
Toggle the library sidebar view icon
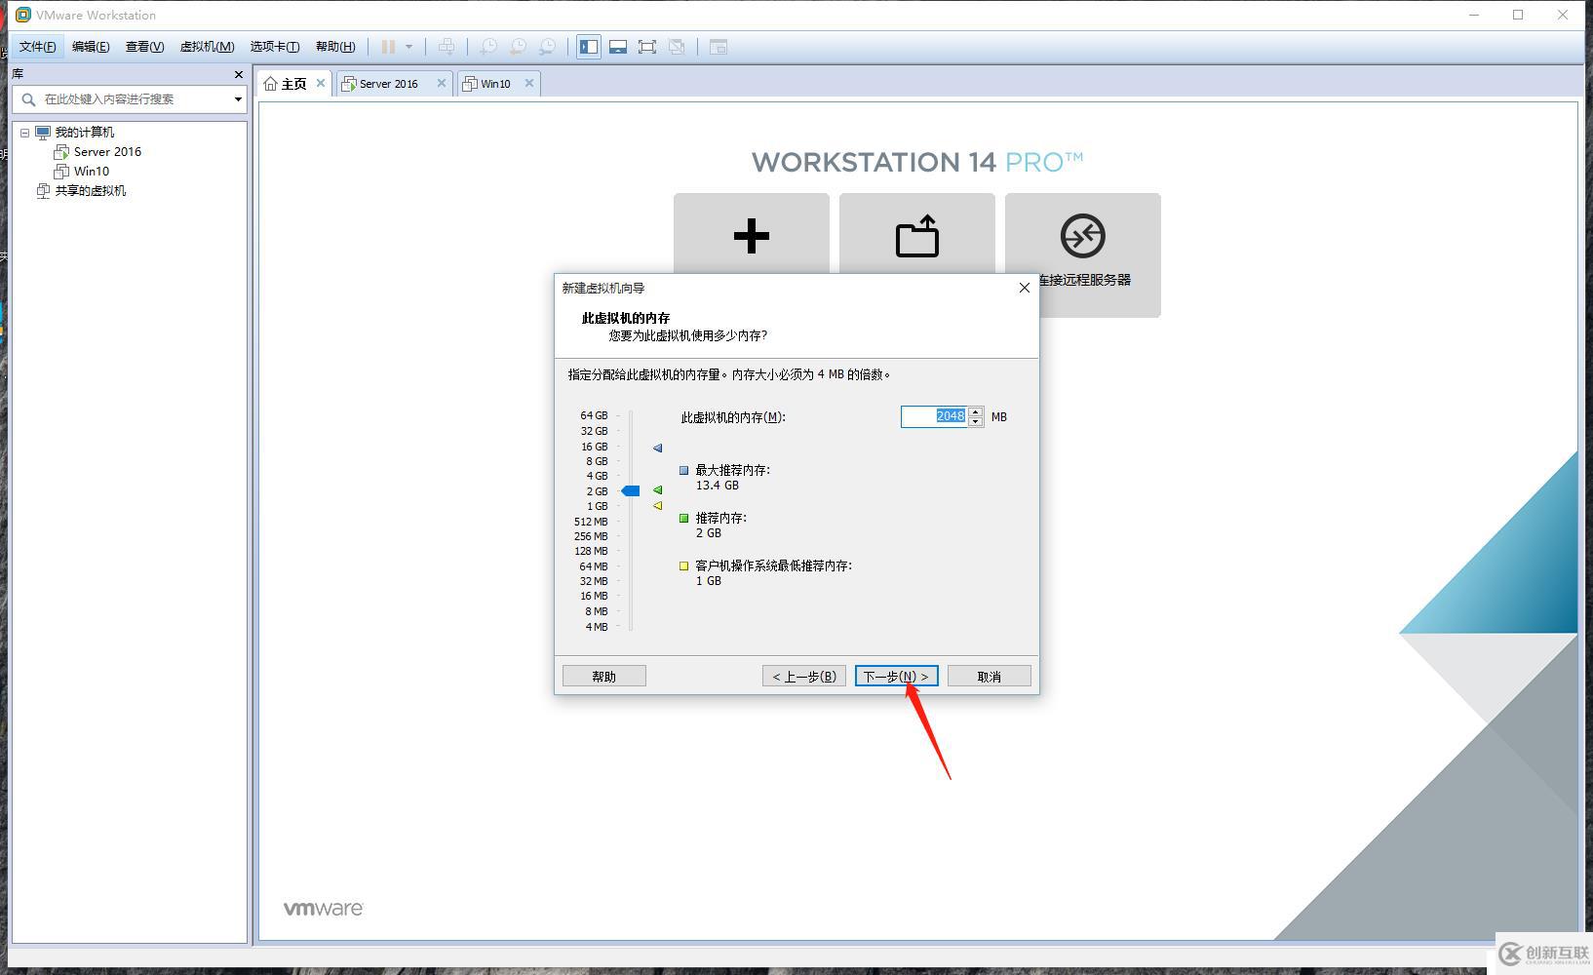589,47
